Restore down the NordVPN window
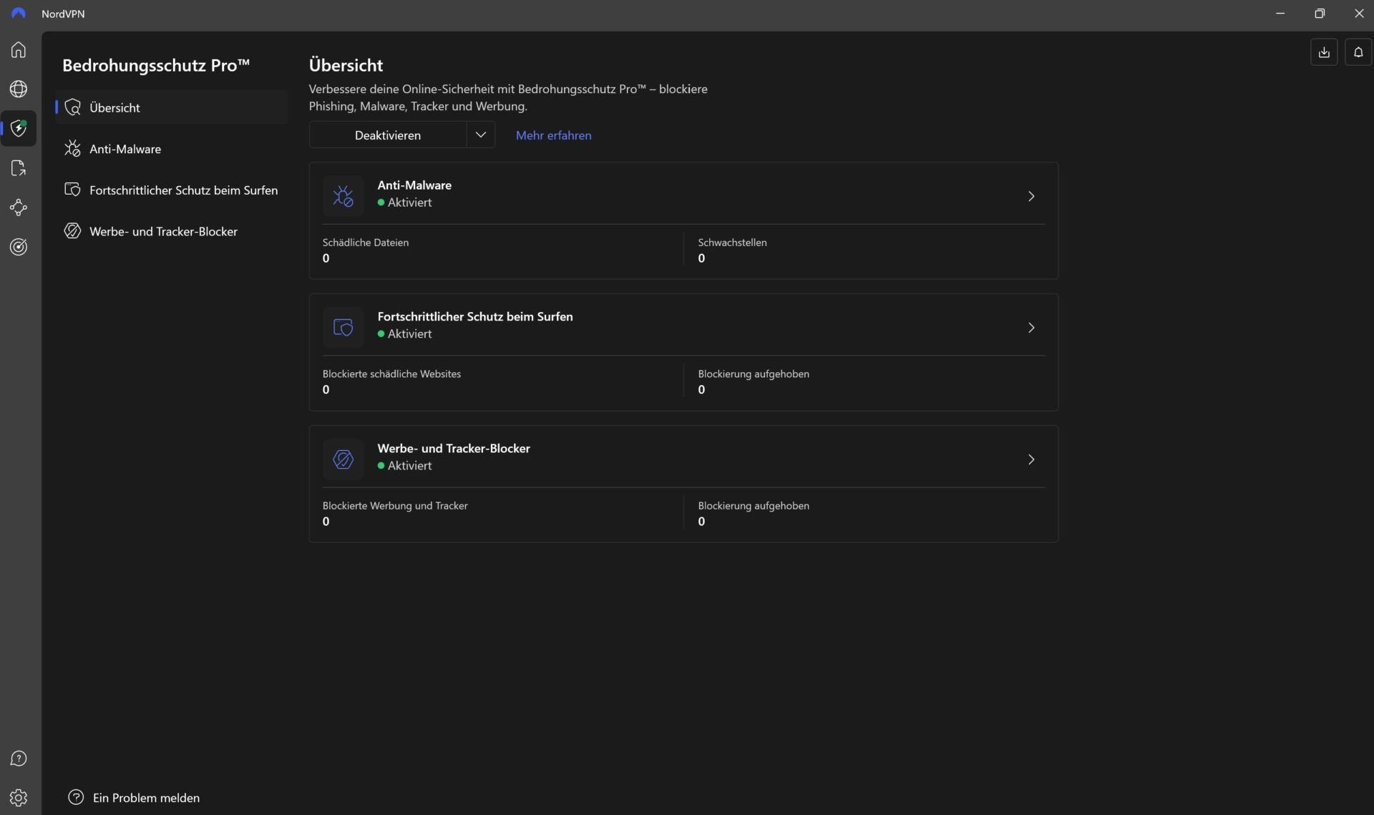Viewport: 1374px width, 815px height. 1320,14
